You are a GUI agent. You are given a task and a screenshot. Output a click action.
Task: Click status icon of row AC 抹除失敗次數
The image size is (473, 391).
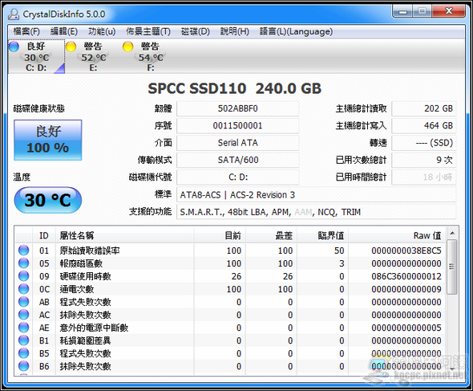point(23,315)
